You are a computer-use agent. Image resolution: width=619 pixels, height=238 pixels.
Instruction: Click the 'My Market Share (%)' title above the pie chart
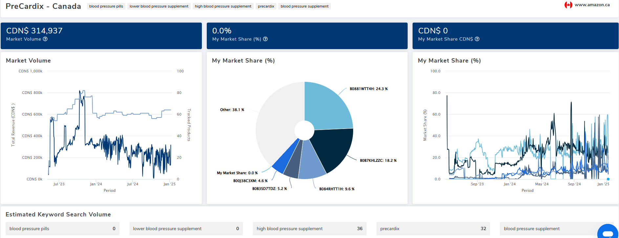tap(244, 61)
